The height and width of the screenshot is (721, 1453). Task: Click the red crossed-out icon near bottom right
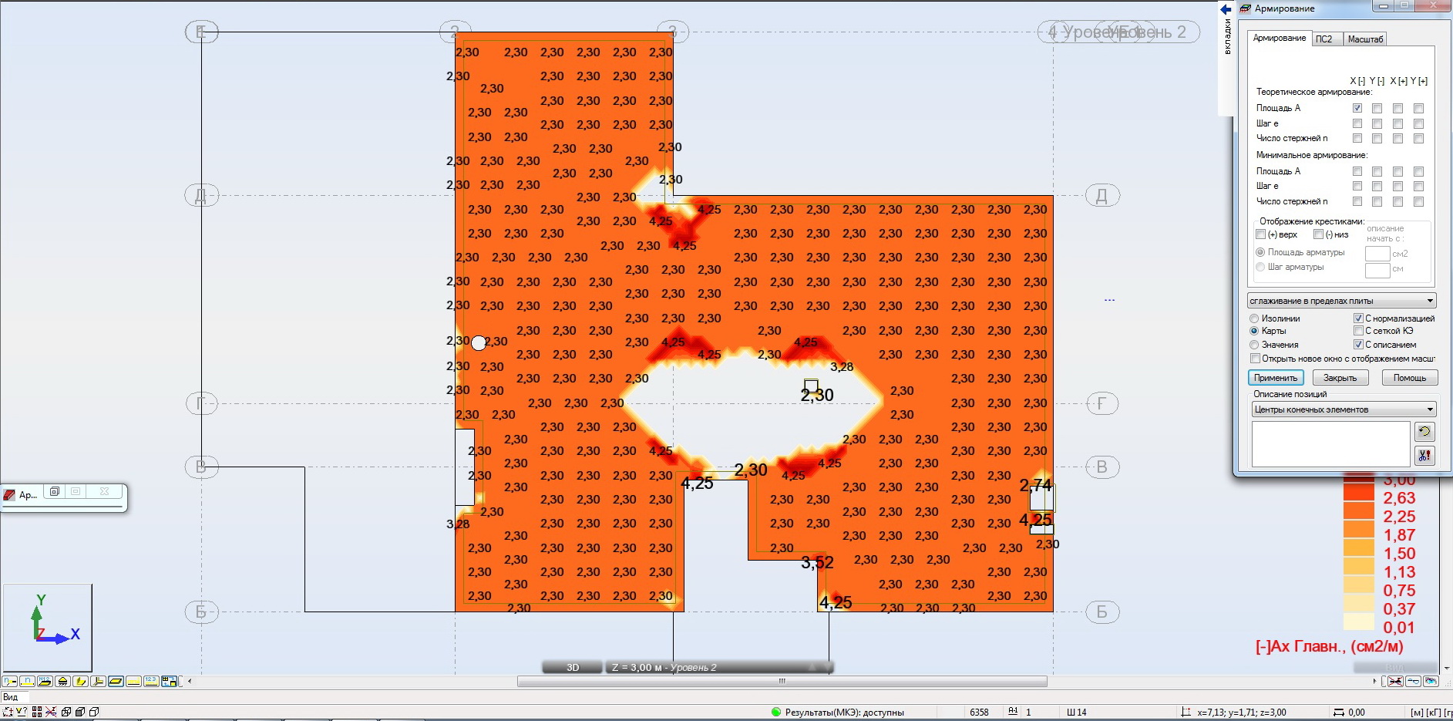1395,681
